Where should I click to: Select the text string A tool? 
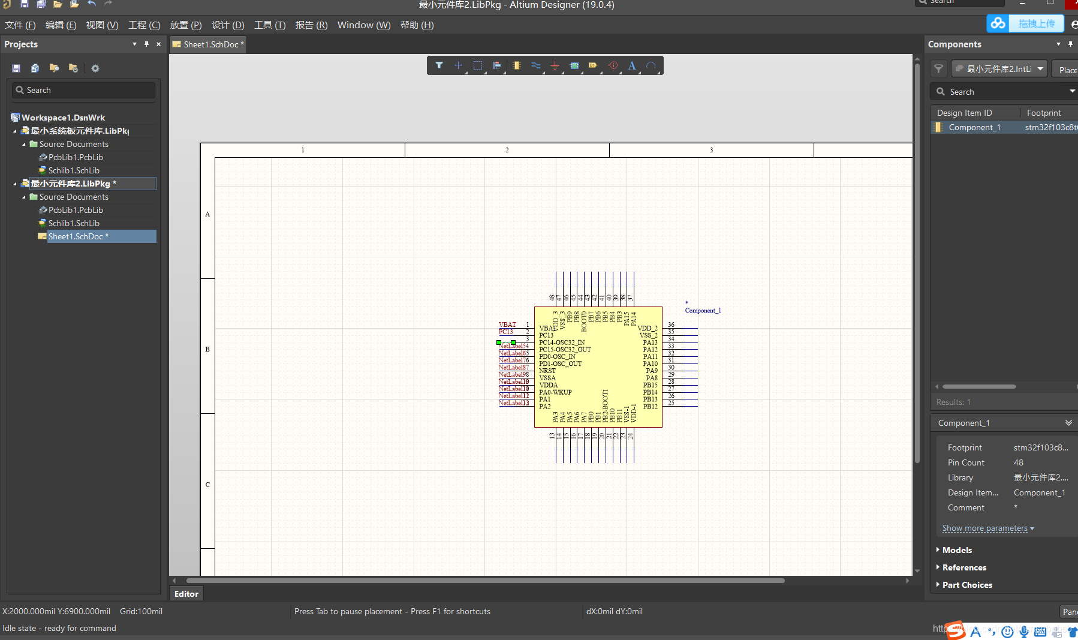point(632,65)
